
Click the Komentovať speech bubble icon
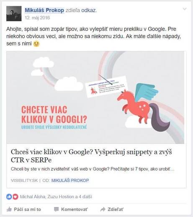click(x=57, y=209)
